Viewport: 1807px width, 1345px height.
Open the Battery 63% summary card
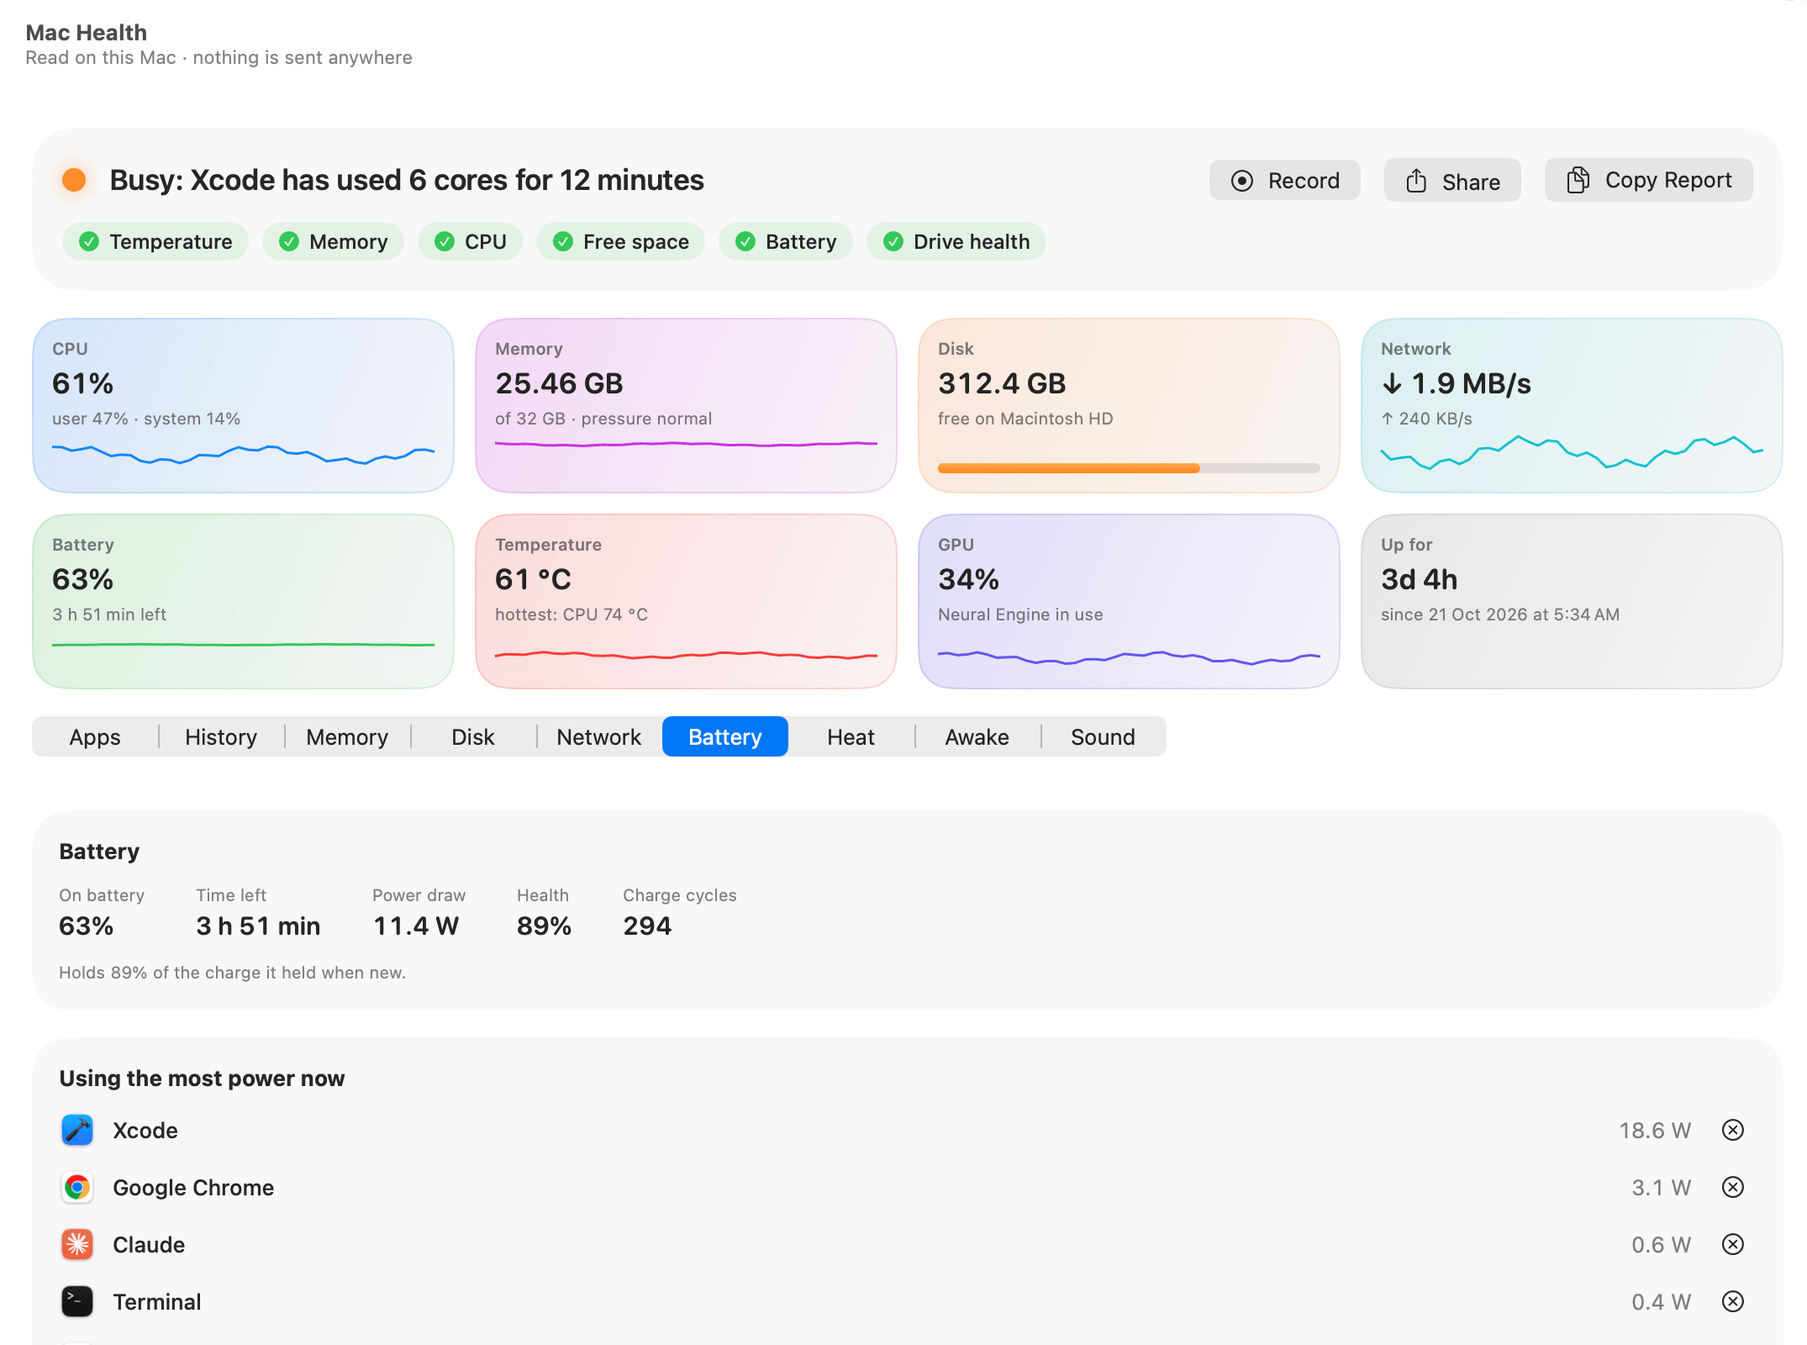244,601
